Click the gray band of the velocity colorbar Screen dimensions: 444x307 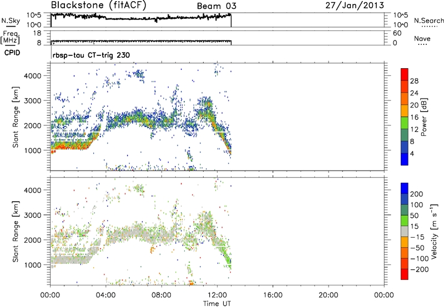click(x=405, y=231)
